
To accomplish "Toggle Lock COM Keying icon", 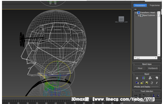I will [148, 95].
